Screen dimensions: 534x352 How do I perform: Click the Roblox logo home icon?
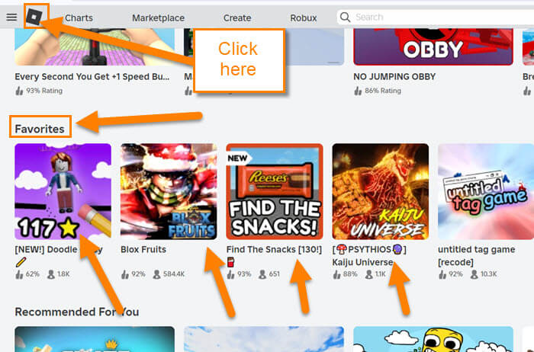pos(34,17)
